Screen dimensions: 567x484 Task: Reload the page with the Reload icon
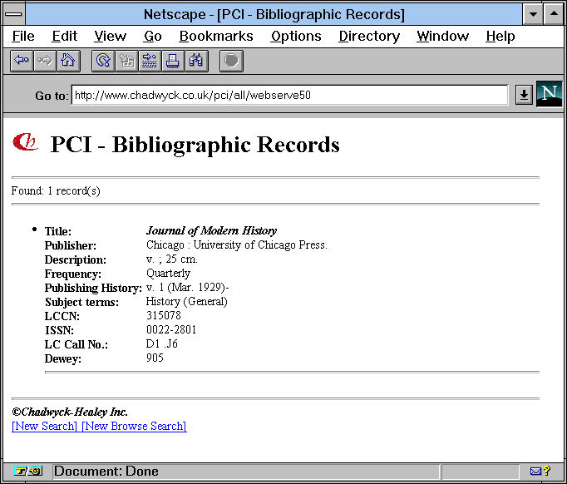(103, 61)
